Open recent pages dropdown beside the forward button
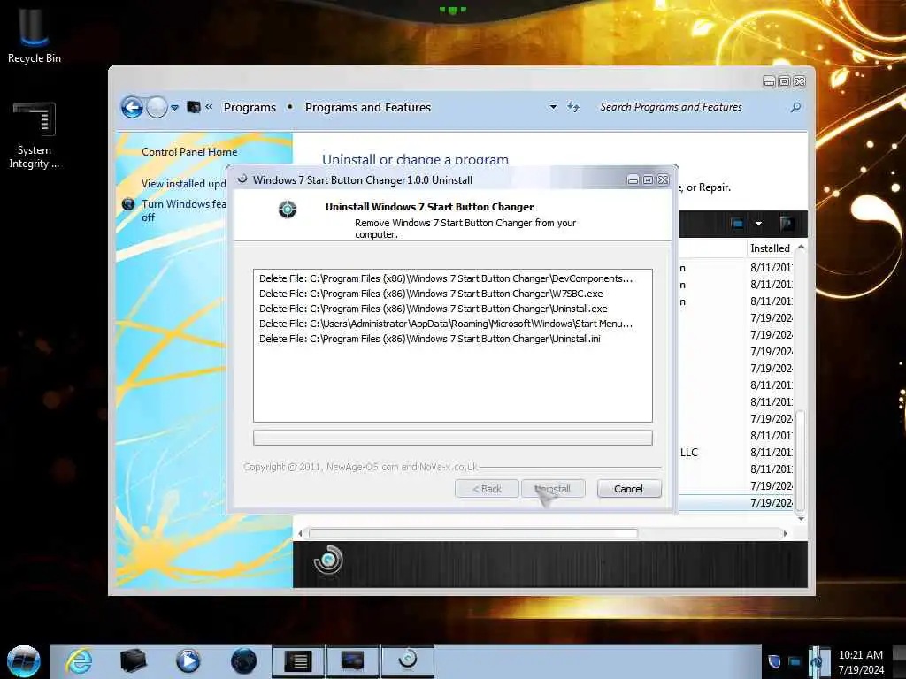This screenshot has width=906, height=679. [174, 107]
